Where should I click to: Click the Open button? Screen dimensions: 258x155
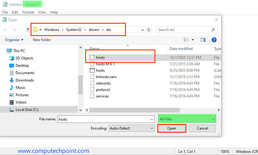[x=171, y=128]
